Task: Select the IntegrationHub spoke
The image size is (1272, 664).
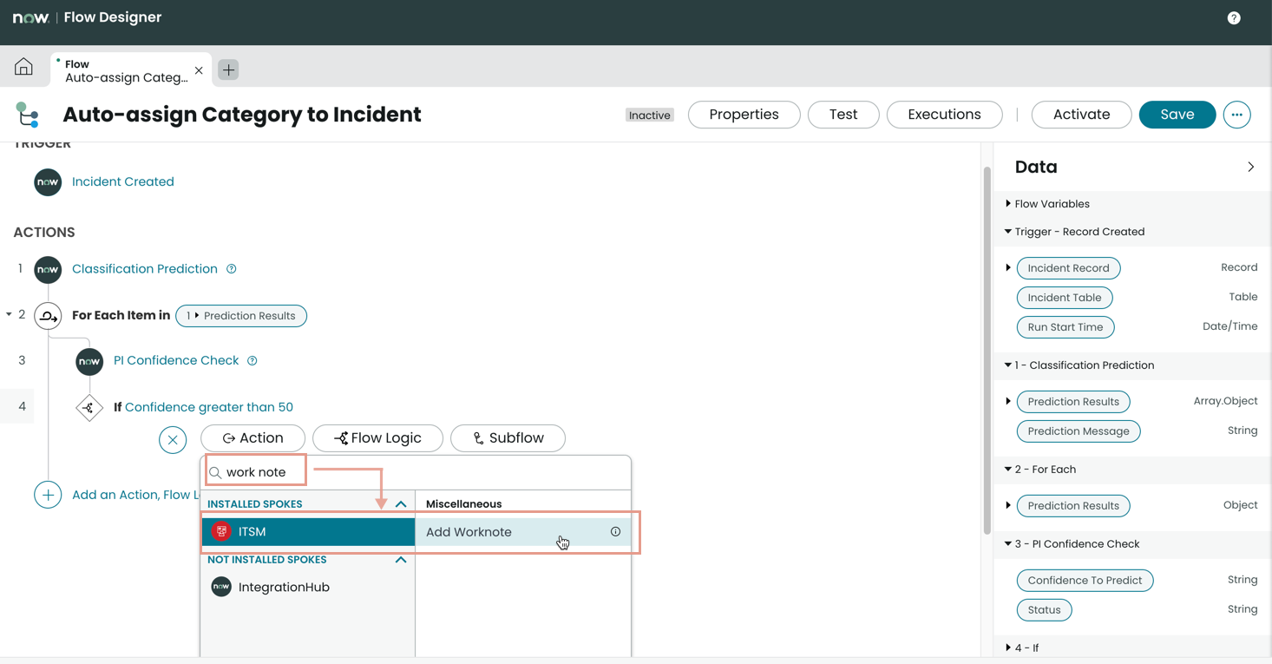Action: [x=308, y=587]
